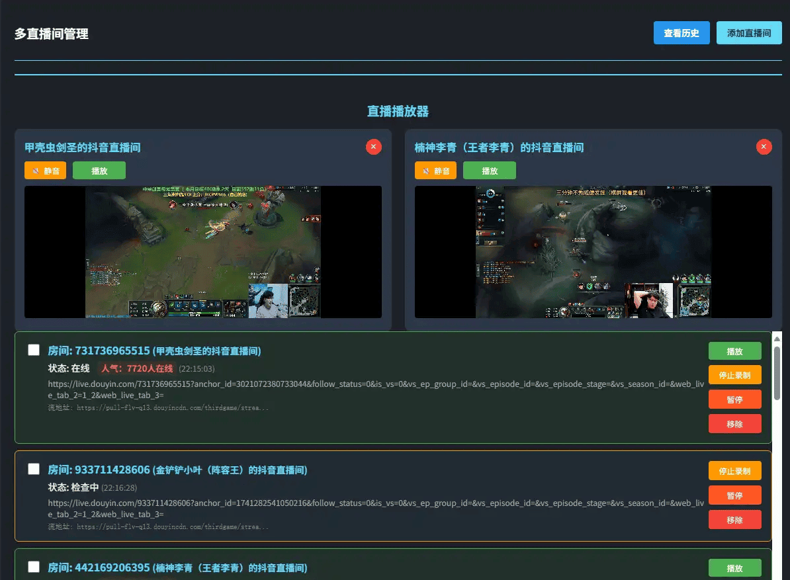Remove room 933711428606 from list
The width and height of the screenshot is (790, 580).
[734, 520]
